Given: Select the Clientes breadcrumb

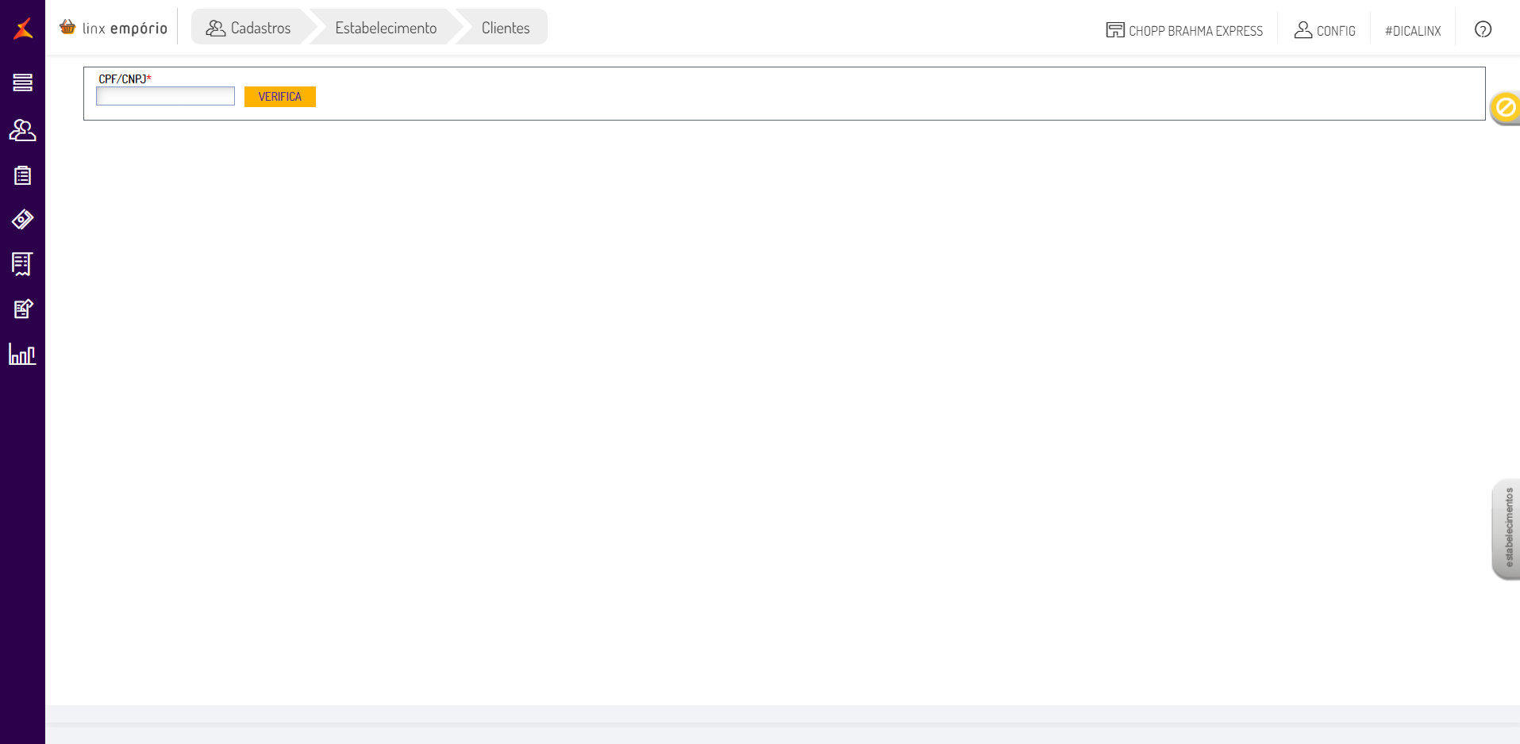Looking at the screenshot, I should [506, 28].
